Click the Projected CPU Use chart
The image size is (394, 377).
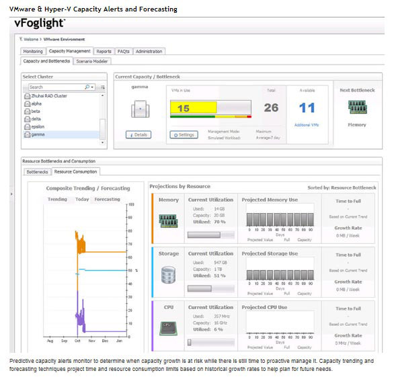click(x=280, y=323)
